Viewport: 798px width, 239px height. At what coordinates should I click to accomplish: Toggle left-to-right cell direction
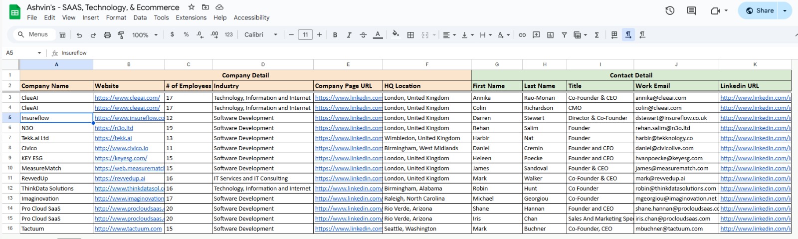[x=628, y=35]
